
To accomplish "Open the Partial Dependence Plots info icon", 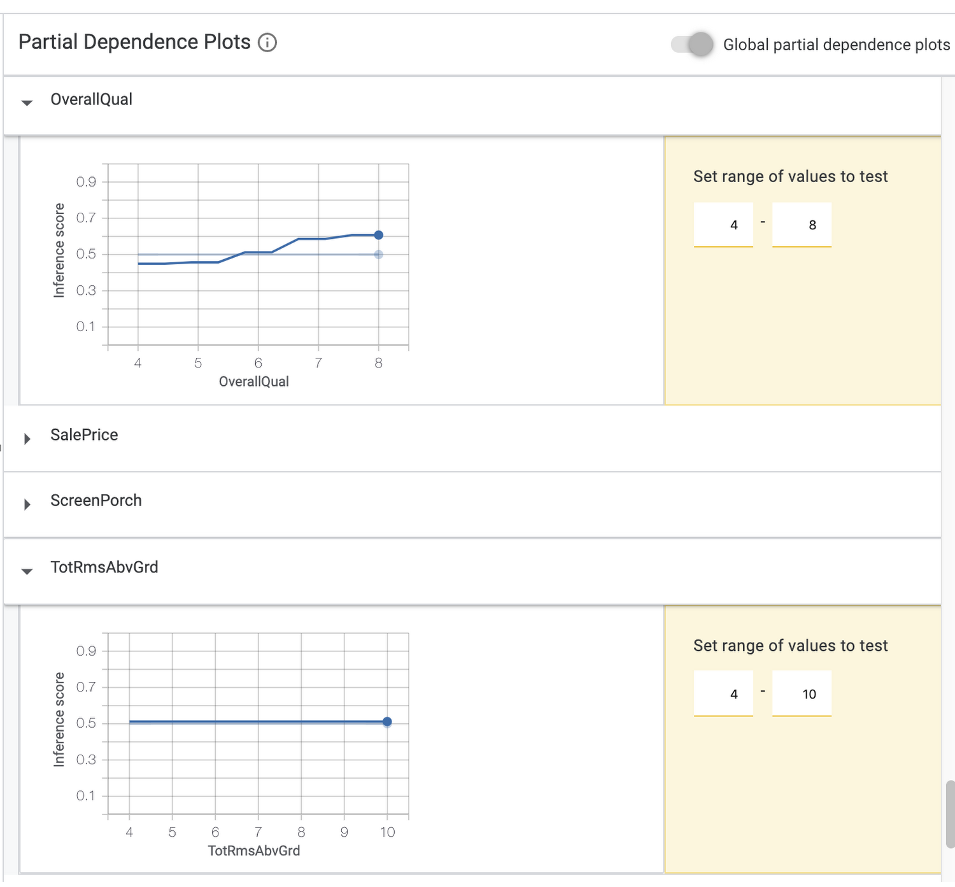I will coord(267,43).
